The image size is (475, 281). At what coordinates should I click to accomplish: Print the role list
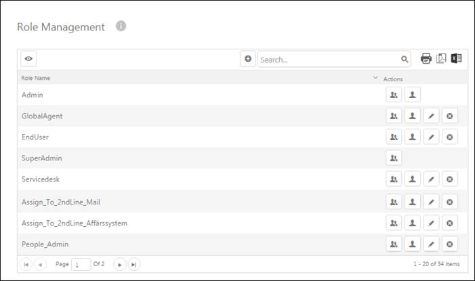point(426,59)
